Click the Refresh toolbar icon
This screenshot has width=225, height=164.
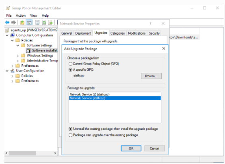(x=44, y=22)
